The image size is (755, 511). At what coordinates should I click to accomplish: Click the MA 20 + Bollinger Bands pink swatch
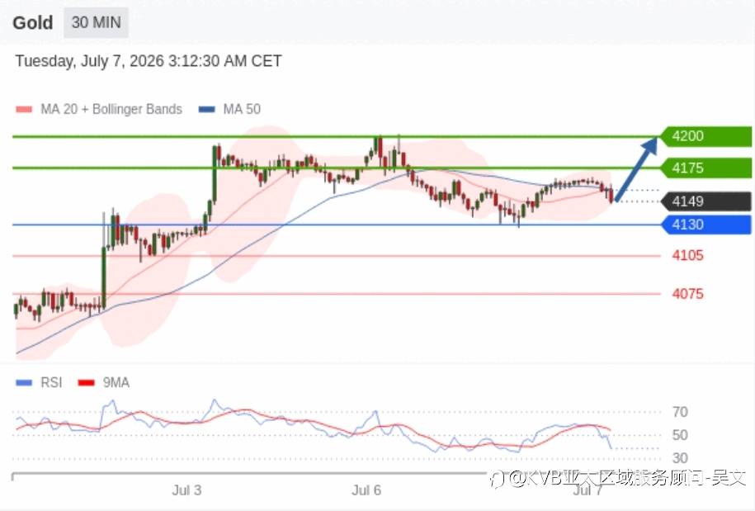tap(24, 109)
